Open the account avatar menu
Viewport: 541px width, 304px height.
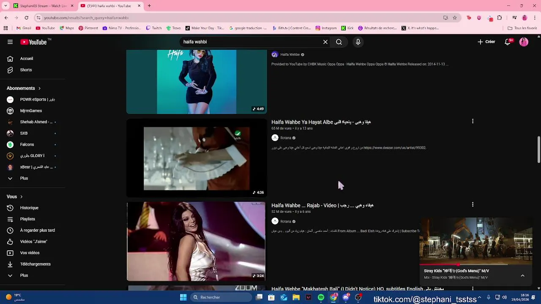[524, 42]
